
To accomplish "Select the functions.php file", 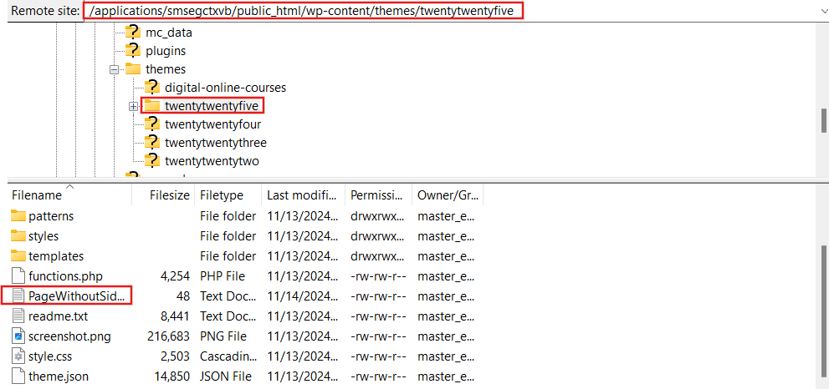I will [x=65, y=276].
